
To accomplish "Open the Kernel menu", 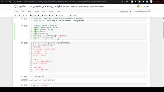I will [x=51, y=11].
